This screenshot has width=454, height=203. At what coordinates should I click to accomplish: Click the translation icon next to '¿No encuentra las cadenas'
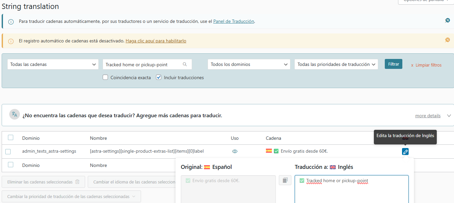15,115
